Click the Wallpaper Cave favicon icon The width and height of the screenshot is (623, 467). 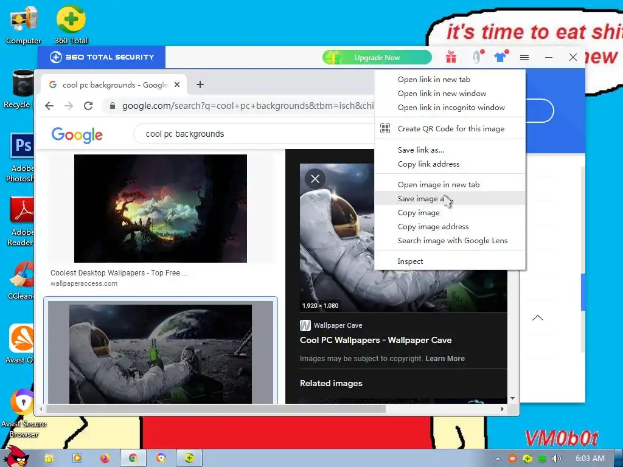305,325
